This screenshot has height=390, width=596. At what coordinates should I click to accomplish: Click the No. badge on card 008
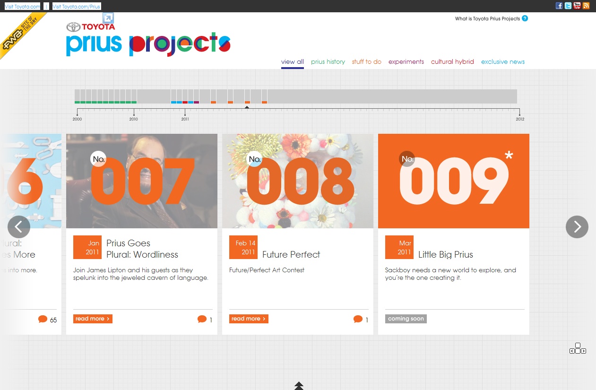(x=254, y=159)
